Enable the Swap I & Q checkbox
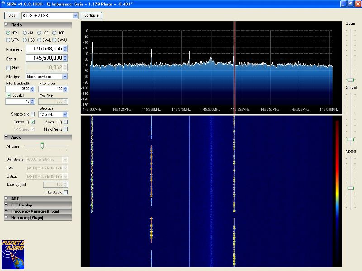The height and width of the screenshot is (271, 362). (66, 121)
